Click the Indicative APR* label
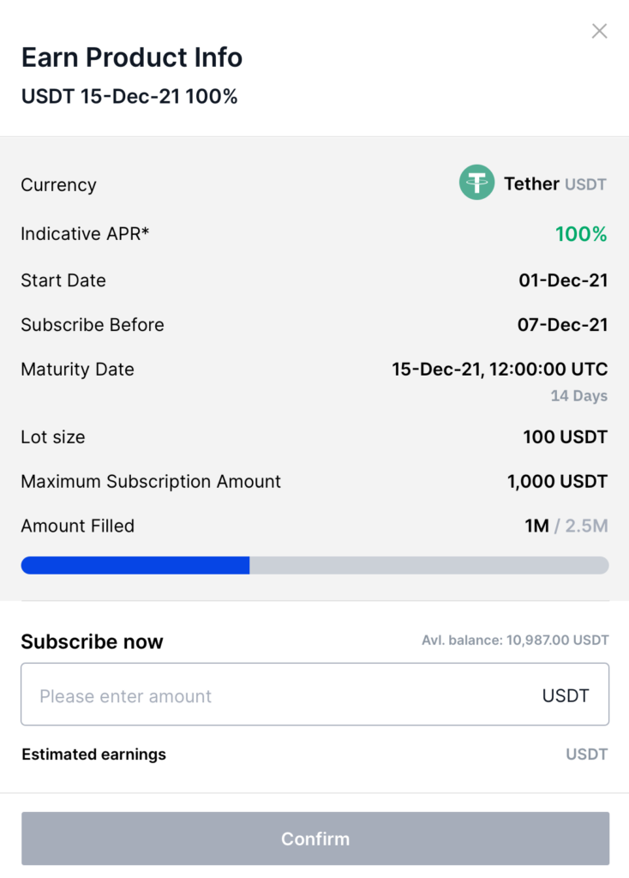Screen dimensions: 629x878 (x=85, y=233)
